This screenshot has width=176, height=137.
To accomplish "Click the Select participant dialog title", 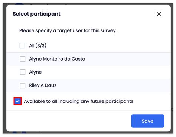I will pos(36,14).
